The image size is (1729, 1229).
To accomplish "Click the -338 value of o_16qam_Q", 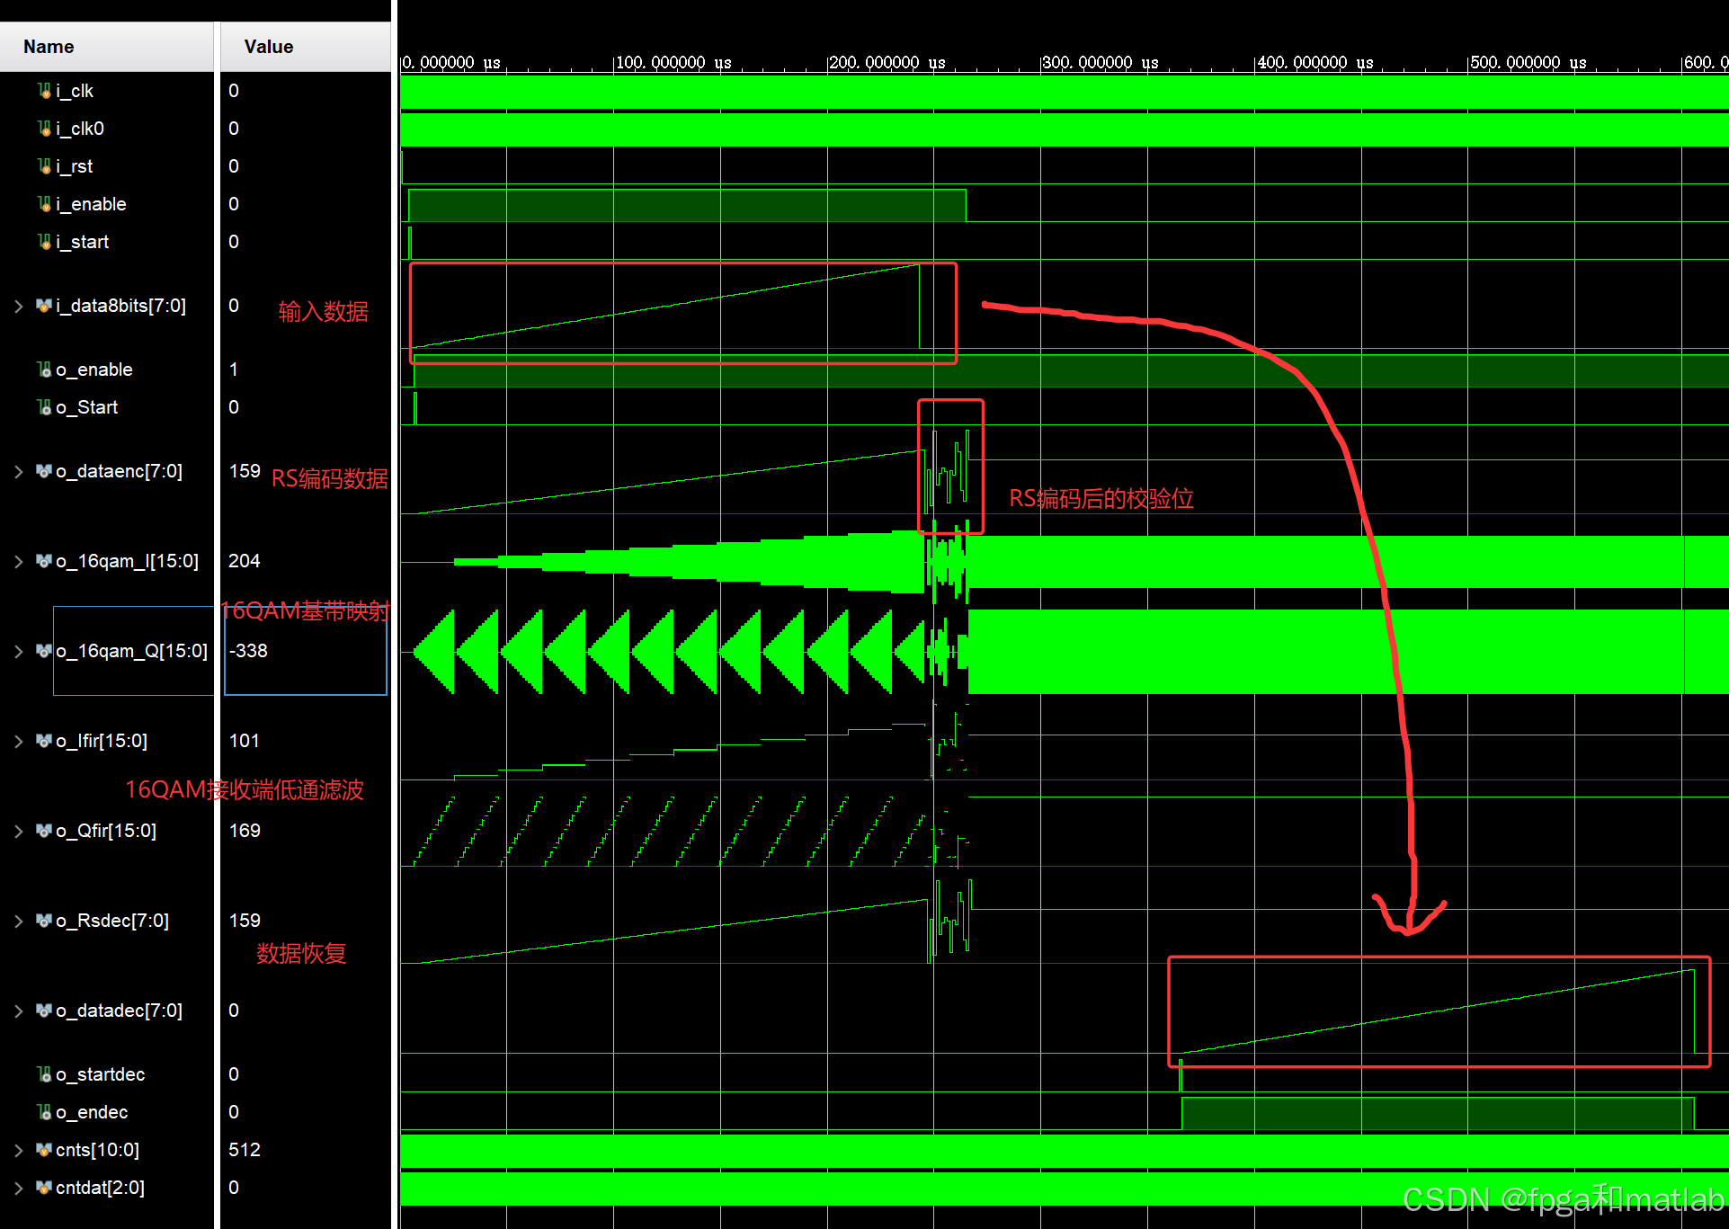I will pyautogui.click(x=248, y=651).
